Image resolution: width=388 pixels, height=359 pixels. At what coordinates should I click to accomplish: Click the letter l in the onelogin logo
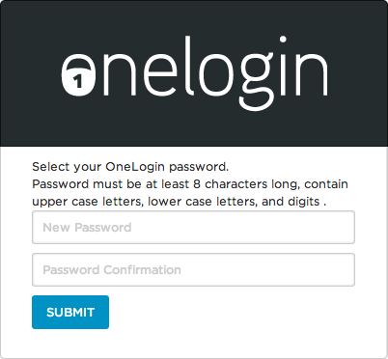187,66
